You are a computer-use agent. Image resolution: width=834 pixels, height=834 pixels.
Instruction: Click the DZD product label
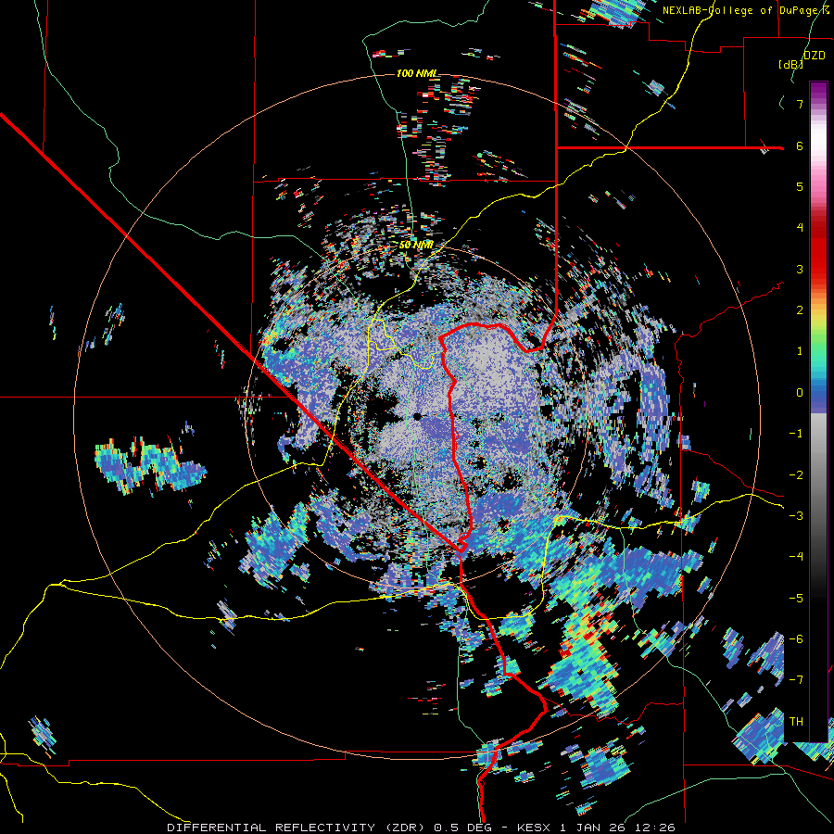tap(814, 56)
